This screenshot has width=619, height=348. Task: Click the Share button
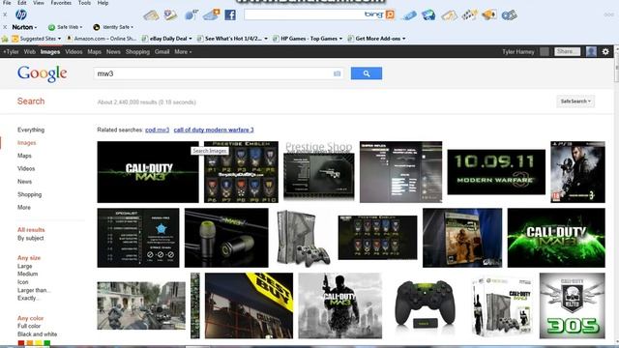[568, 51]
